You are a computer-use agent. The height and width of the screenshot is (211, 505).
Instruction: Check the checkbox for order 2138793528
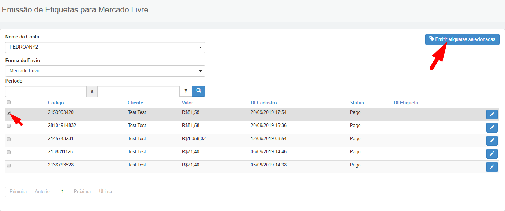point(9,165)
